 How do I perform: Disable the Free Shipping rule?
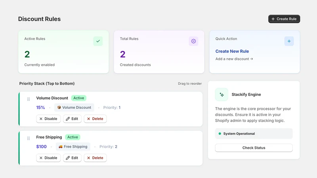pos(48,158)
